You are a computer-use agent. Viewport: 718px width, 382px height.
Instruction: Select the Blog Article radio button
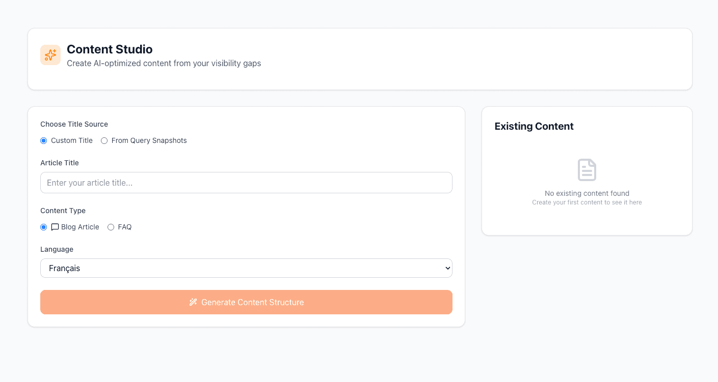pos(44,227)
